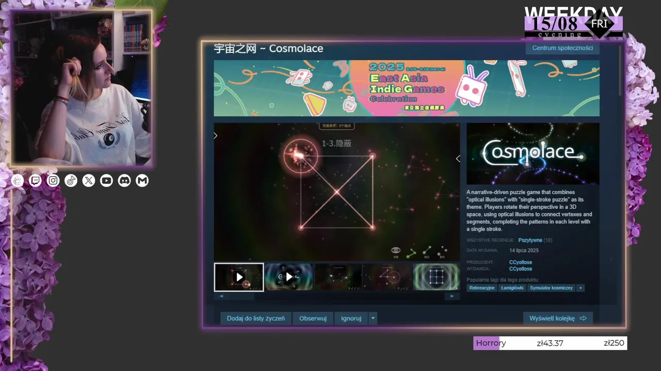The height and width of the screenshot is (371, 661).
Task: Click the eye icon in game video
Action: (x=396, y=251)
